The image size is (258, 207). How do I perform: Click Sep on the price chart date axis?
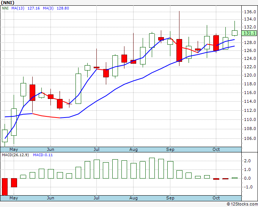pos(170,150)
